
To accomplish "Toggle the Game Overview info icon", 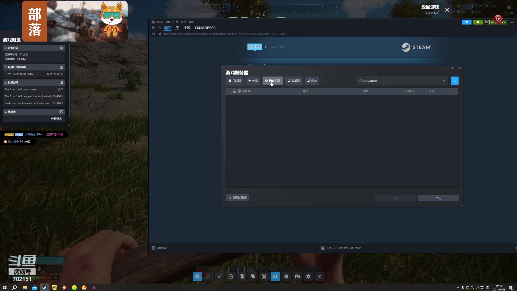I will coord(197,276).
